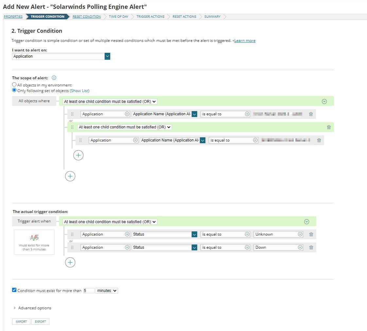Click nested scope row value field
This screenshot has width=367, height=331.
tap(286, 140)
